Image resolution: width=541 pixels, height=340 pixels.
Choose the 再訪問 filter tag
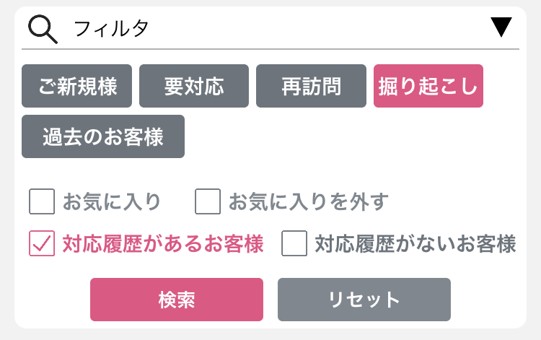pyautogui.click(x=311, y=86)
